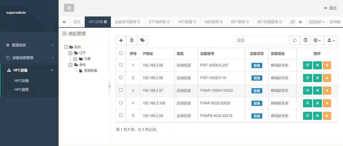Delete the 192.168.2.99 device with orange X
This screenshot has height=146, width=343.
pos(327,116)
